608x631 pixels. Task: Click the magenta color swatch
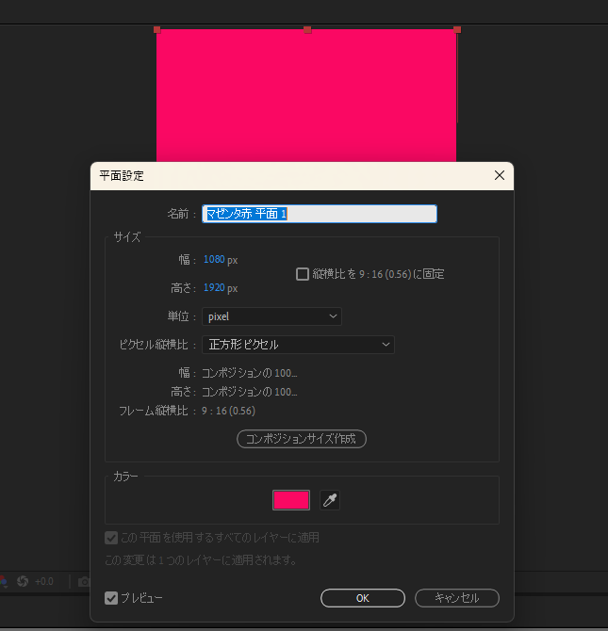pos(291,500)
